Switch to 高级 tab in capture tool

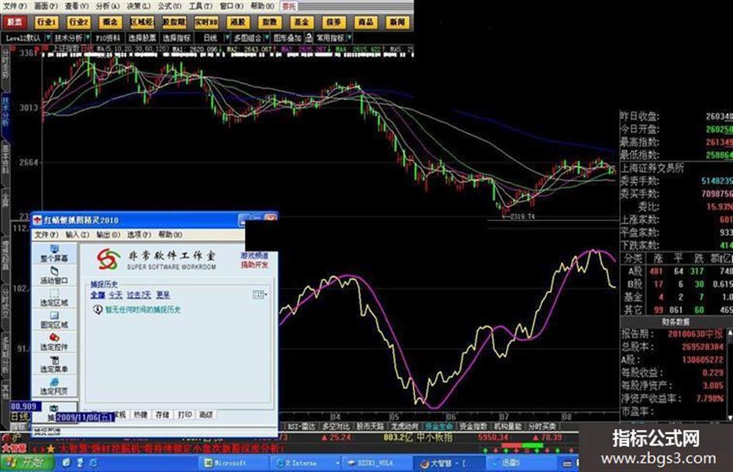[x=206, y=415]
